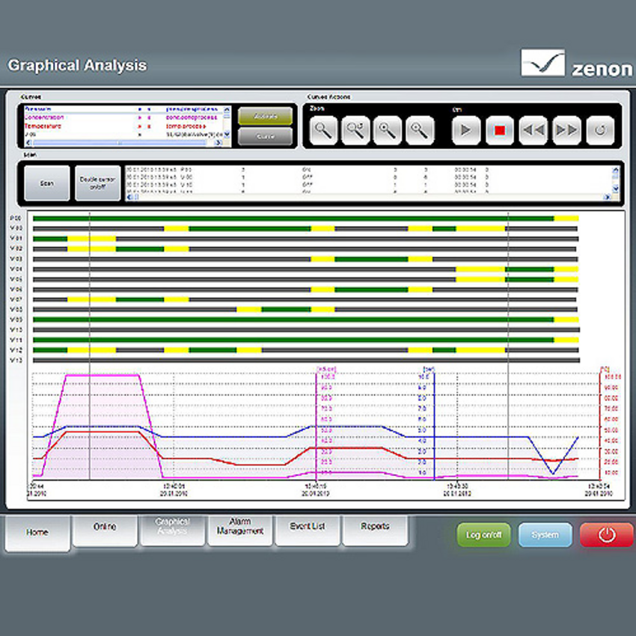This screenshot has width=636, height=636.
Task: Click the zenon logo in the header
Action: 575,64
